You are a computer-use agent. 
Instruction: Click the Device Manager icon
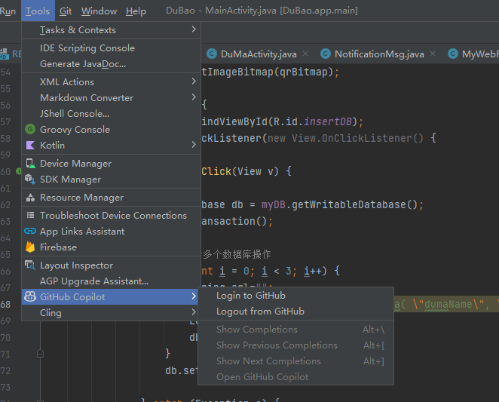pos(30,164)
